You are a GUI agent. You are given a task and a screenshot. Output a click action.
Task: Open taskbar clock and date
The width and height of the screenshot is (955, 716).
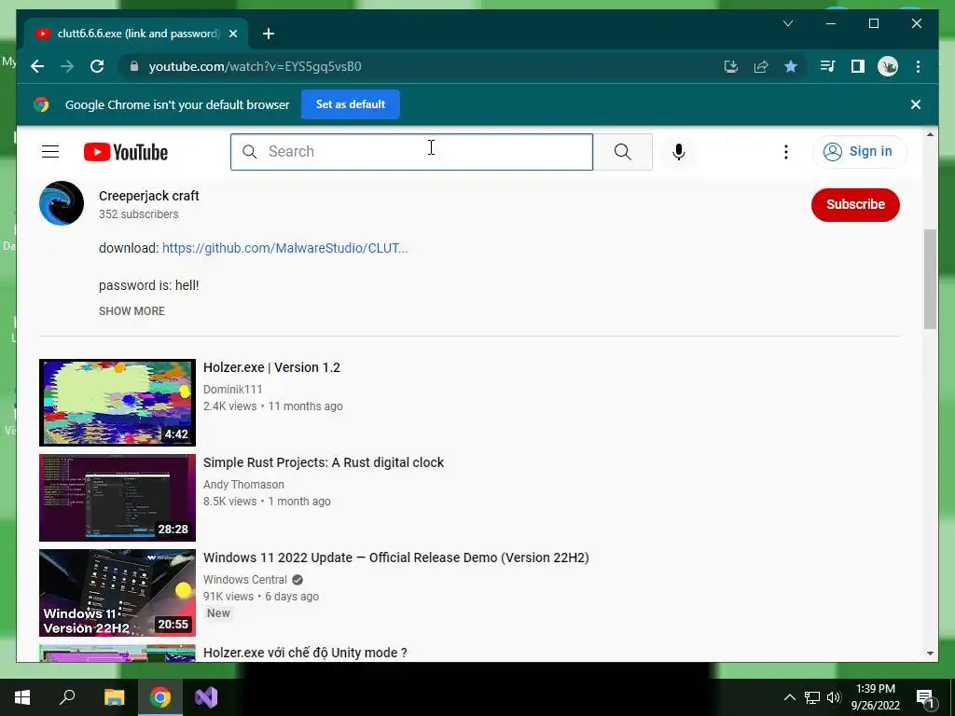[875, 697]
